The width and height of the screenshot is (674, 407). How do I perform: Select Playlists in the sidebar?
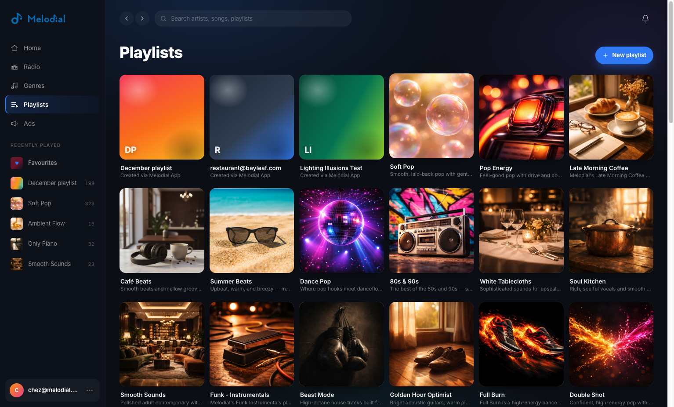click(53, 105)
